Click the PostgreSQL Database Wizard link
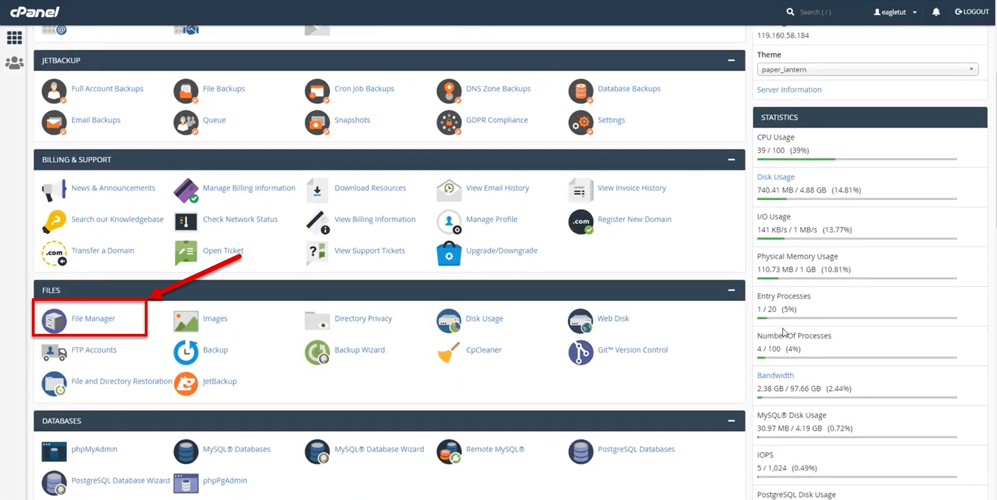 tap(121, 481)
